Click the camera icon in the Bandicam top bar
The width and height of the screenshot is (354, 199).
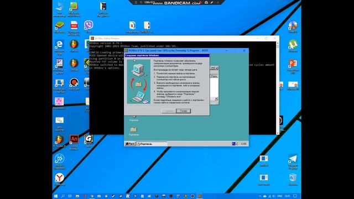[x=206, y=2]
